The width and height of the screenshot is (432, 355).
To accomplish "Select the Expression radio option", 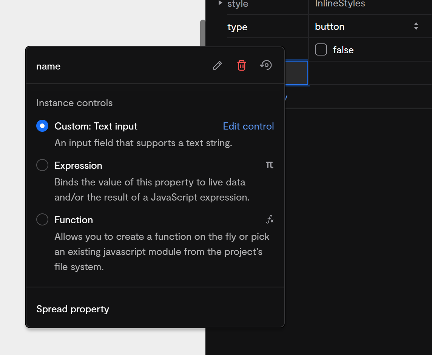I will [x=42, y=165].
